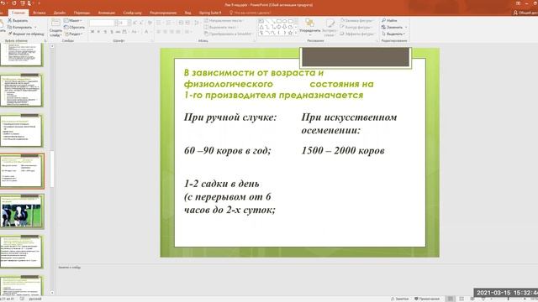Toggle Strikethrough formatting in the Font group
The width and height of the screenshot is (538, 302).
(118, 32)
